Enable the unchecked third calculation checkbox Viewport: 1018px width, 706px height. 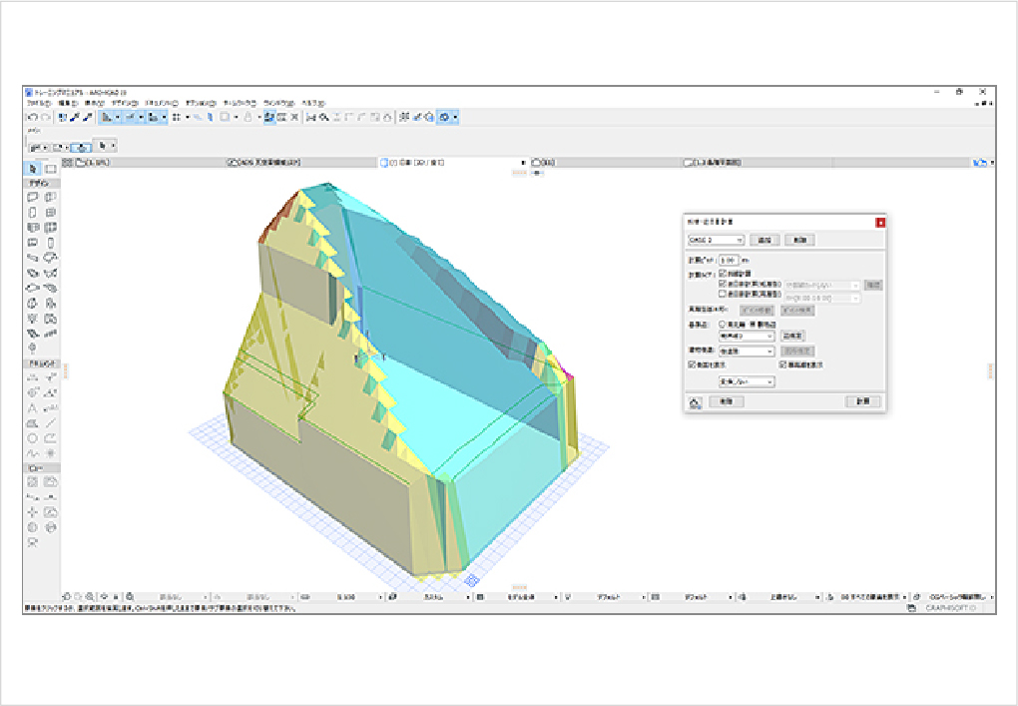723,296
